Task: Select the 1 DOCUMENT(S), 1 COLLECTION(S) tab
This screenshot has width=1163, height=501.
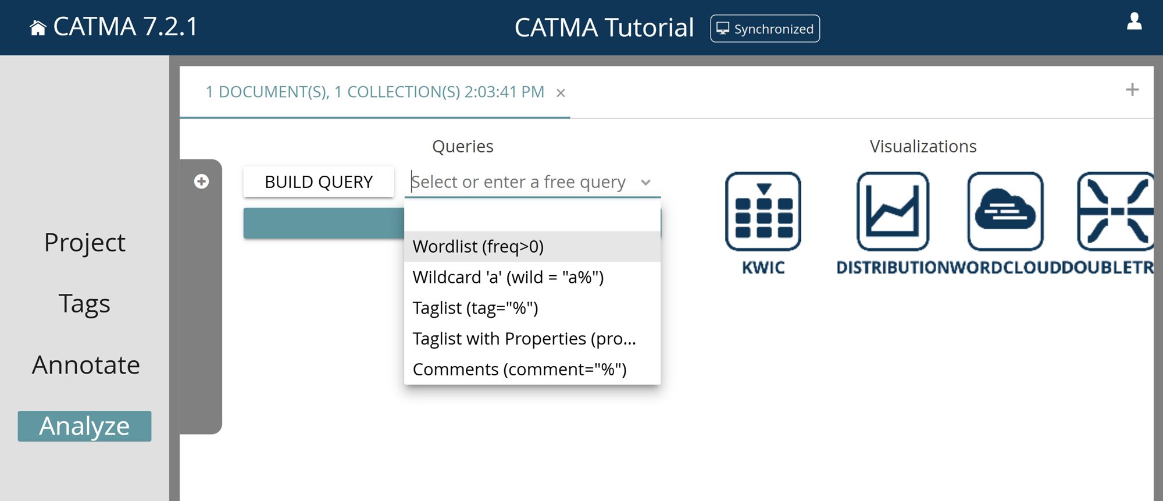Action: coord(375,92)
